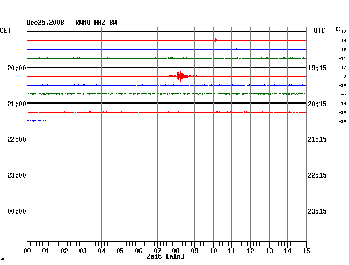
Task: Select the DC offset value -15
Action: click(x=343, y=50)
